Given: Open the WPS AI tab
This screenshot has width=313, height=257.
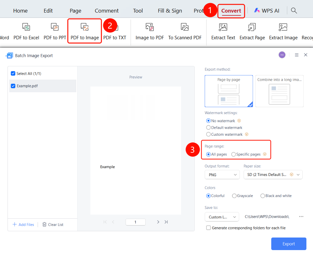Looking at the screenshot, I should pyautogui.click(x=267, y=11).
